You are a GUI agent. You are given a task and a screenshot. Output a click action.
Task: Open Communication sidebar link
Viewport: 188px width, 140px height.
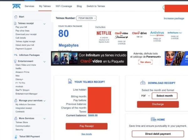click(x=23, y=126)
